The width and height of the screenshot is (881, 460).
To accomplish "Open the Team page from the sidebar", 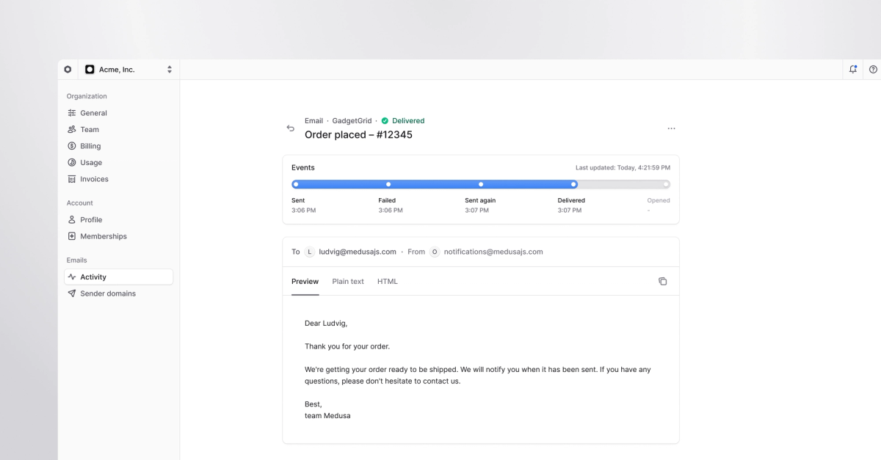I will [x=73, y=129].
